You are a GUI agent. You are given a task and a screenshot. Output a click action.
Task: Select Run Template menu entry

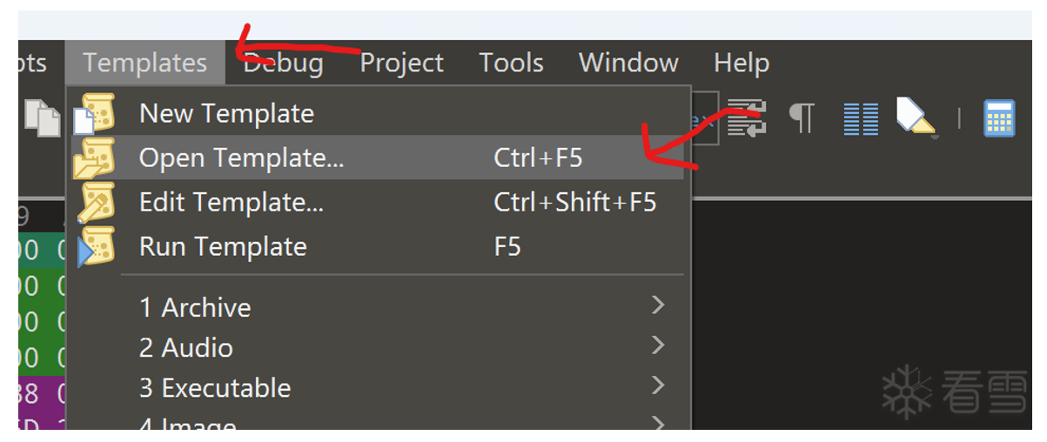223,247
